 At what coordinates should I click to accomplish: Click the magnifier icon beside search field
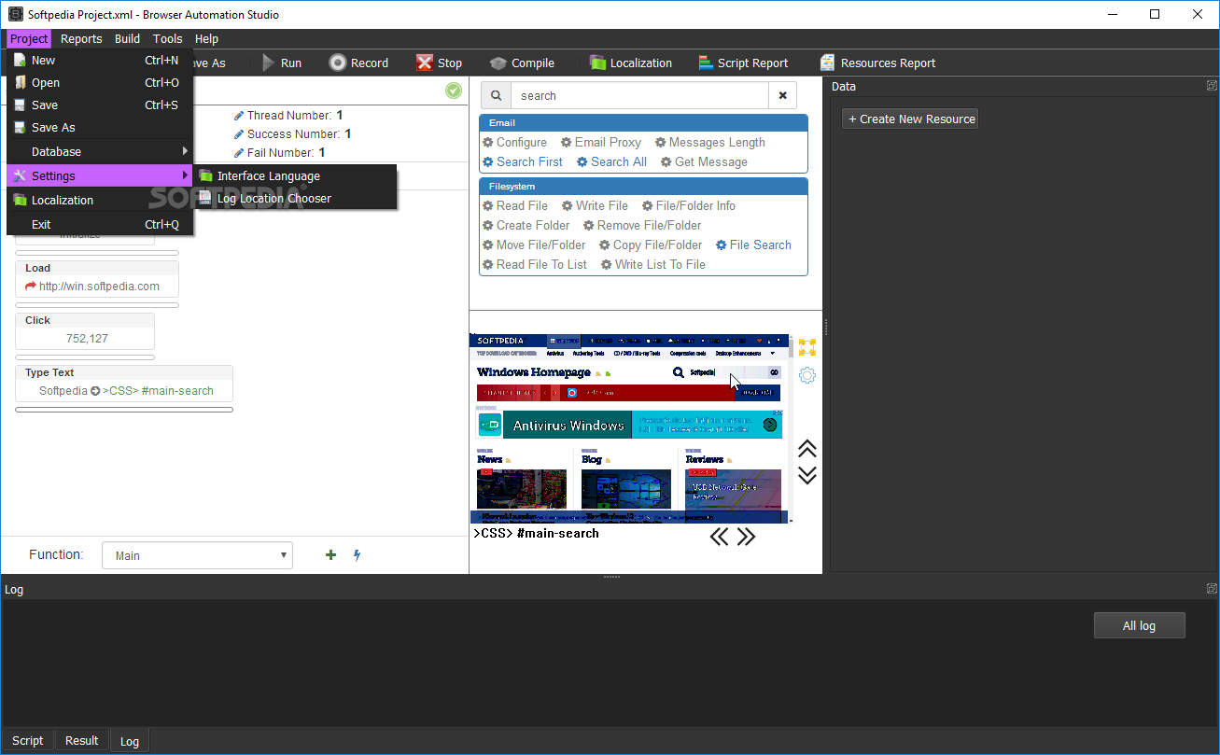click(x=496, y=95)
